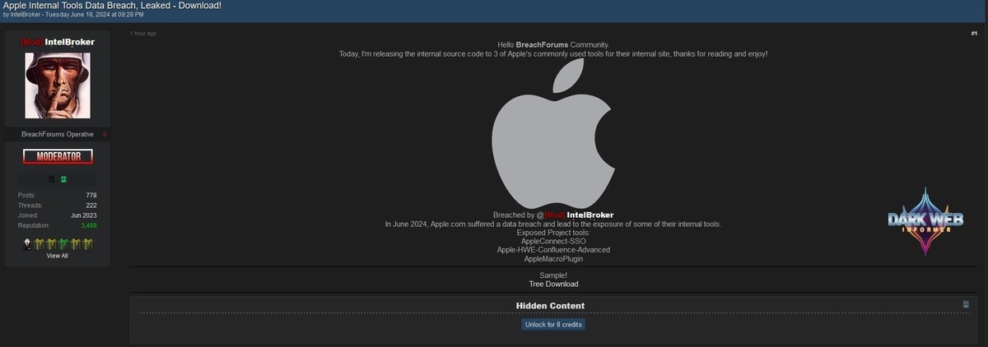Click the 1 hour ago timestamp
Image resolution: width=988 pixels, height=347 pixels.
click(143, 33)
